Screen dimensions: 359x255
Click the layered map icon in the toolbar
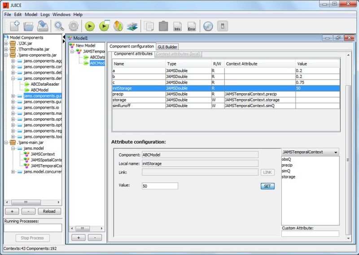132,26
